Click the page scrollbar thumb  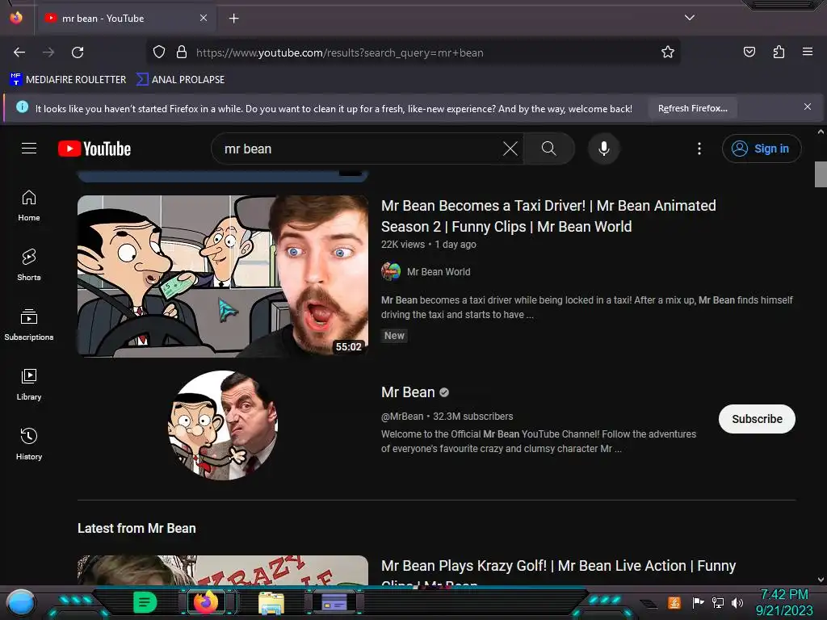pos(821,174)
